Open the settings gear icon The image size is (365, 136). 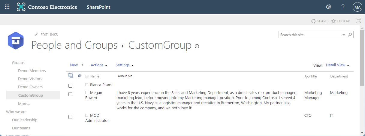[329, 7]
